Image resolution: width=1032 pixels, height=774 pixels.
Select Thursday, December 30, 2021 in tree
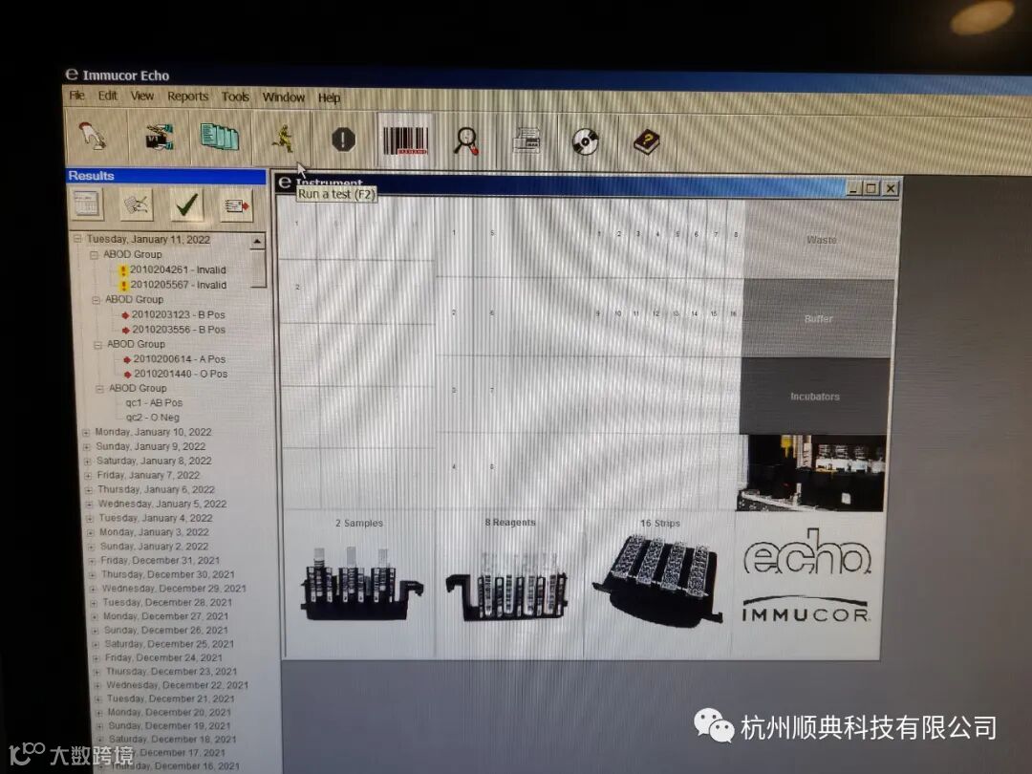tap(168, 574)
